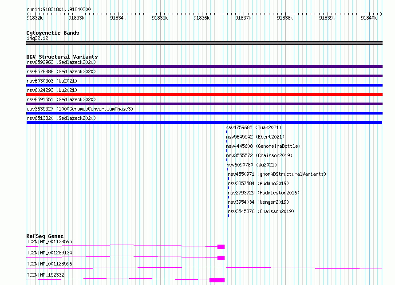This screenshot has width=395, height=285.
Task: Click magenta exon box of NM_001128595
Action: click(x=221, y=247)
